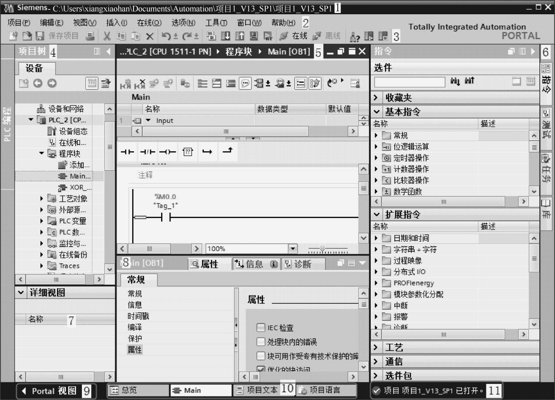The height and width of the screenshot is (400, 555).
Task: Adjust the editor zoom slider
Action: coord(323,249)
